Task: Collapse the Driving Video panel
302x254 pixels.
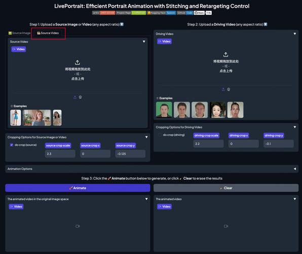Action: click(295, 34)
